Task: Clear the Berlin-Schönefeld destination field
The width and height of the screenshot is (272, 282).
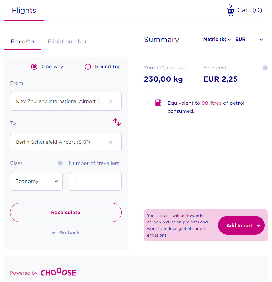Action: tap(111, 142)
